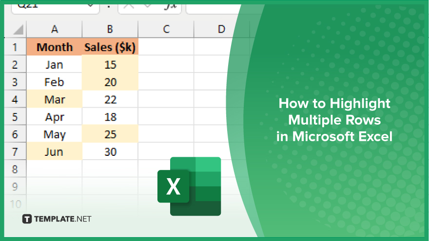Open the Name Box dropdown arrow
The image size is (429, 241).
[90, 6]
